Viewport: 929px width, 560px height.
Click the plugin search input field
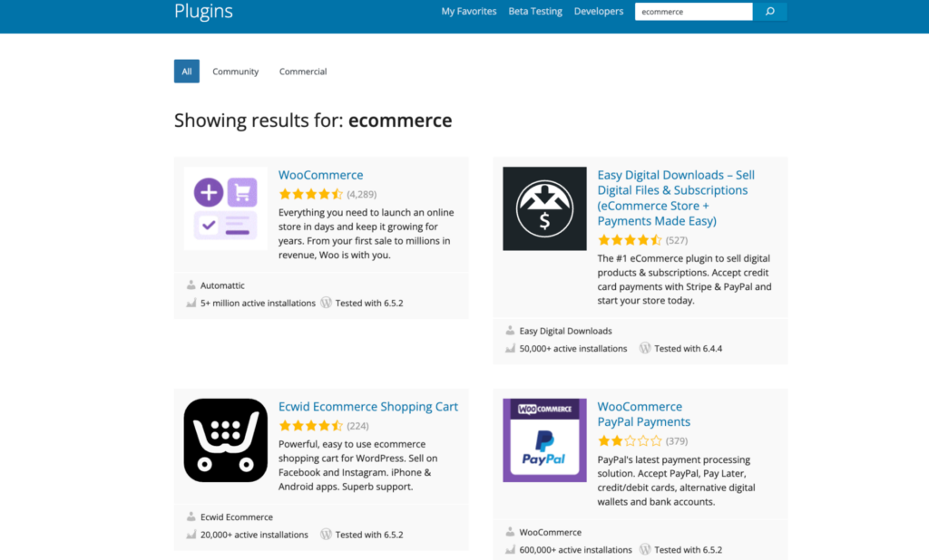point(693,12)
